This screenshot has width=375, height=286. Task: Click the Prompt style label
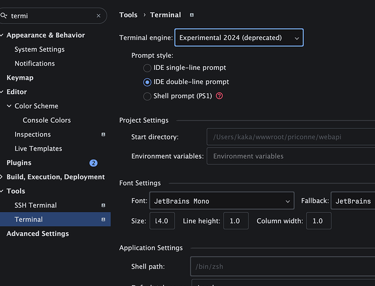(152, 56)
